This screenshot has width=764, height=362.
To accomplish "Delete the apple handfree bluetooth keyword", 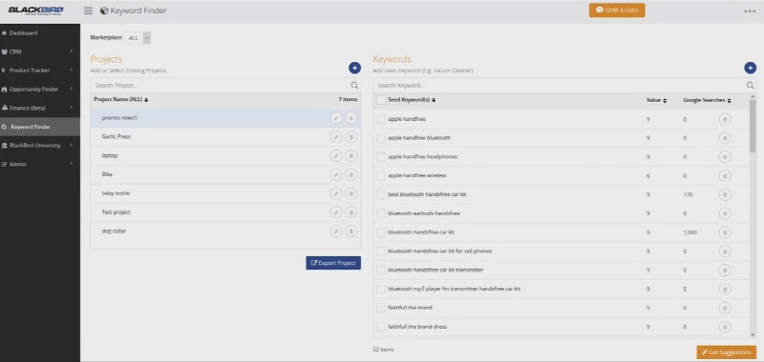I will [x=725, y=138].
